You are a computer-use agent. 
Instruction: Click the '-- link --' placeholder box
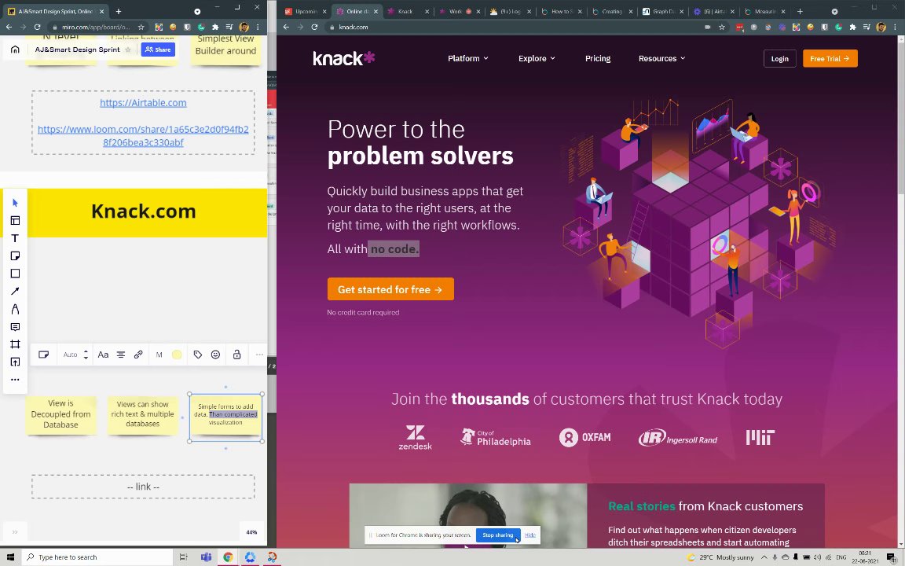point(143,487)
